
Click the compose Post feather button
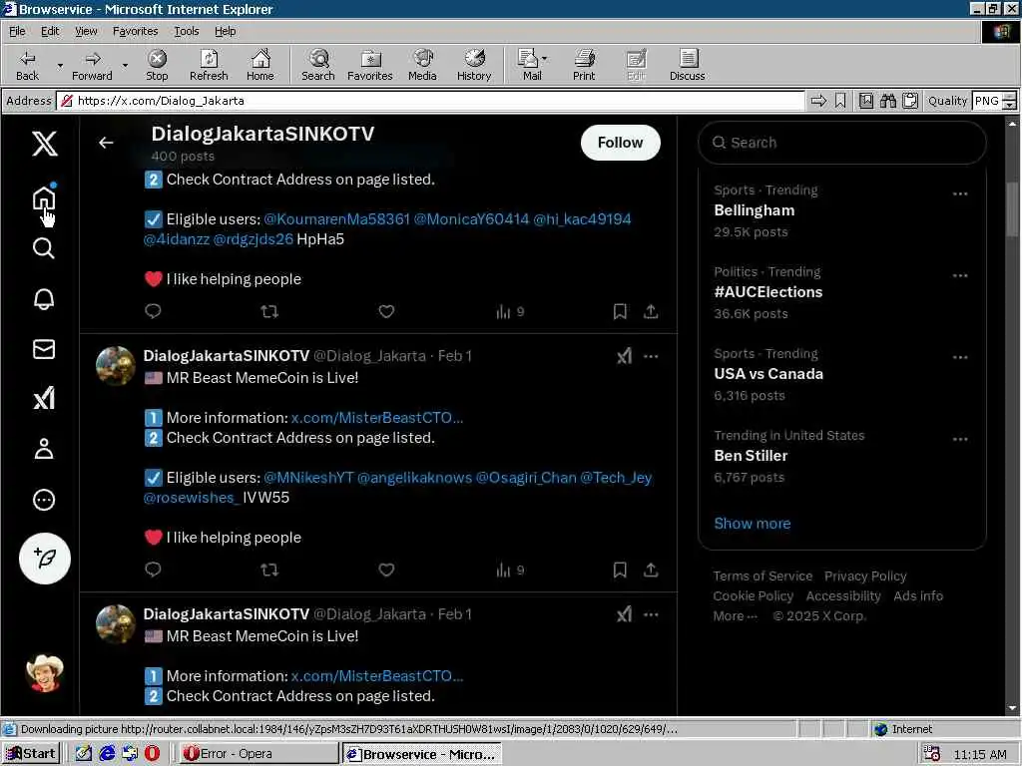[x=44, y=559]
